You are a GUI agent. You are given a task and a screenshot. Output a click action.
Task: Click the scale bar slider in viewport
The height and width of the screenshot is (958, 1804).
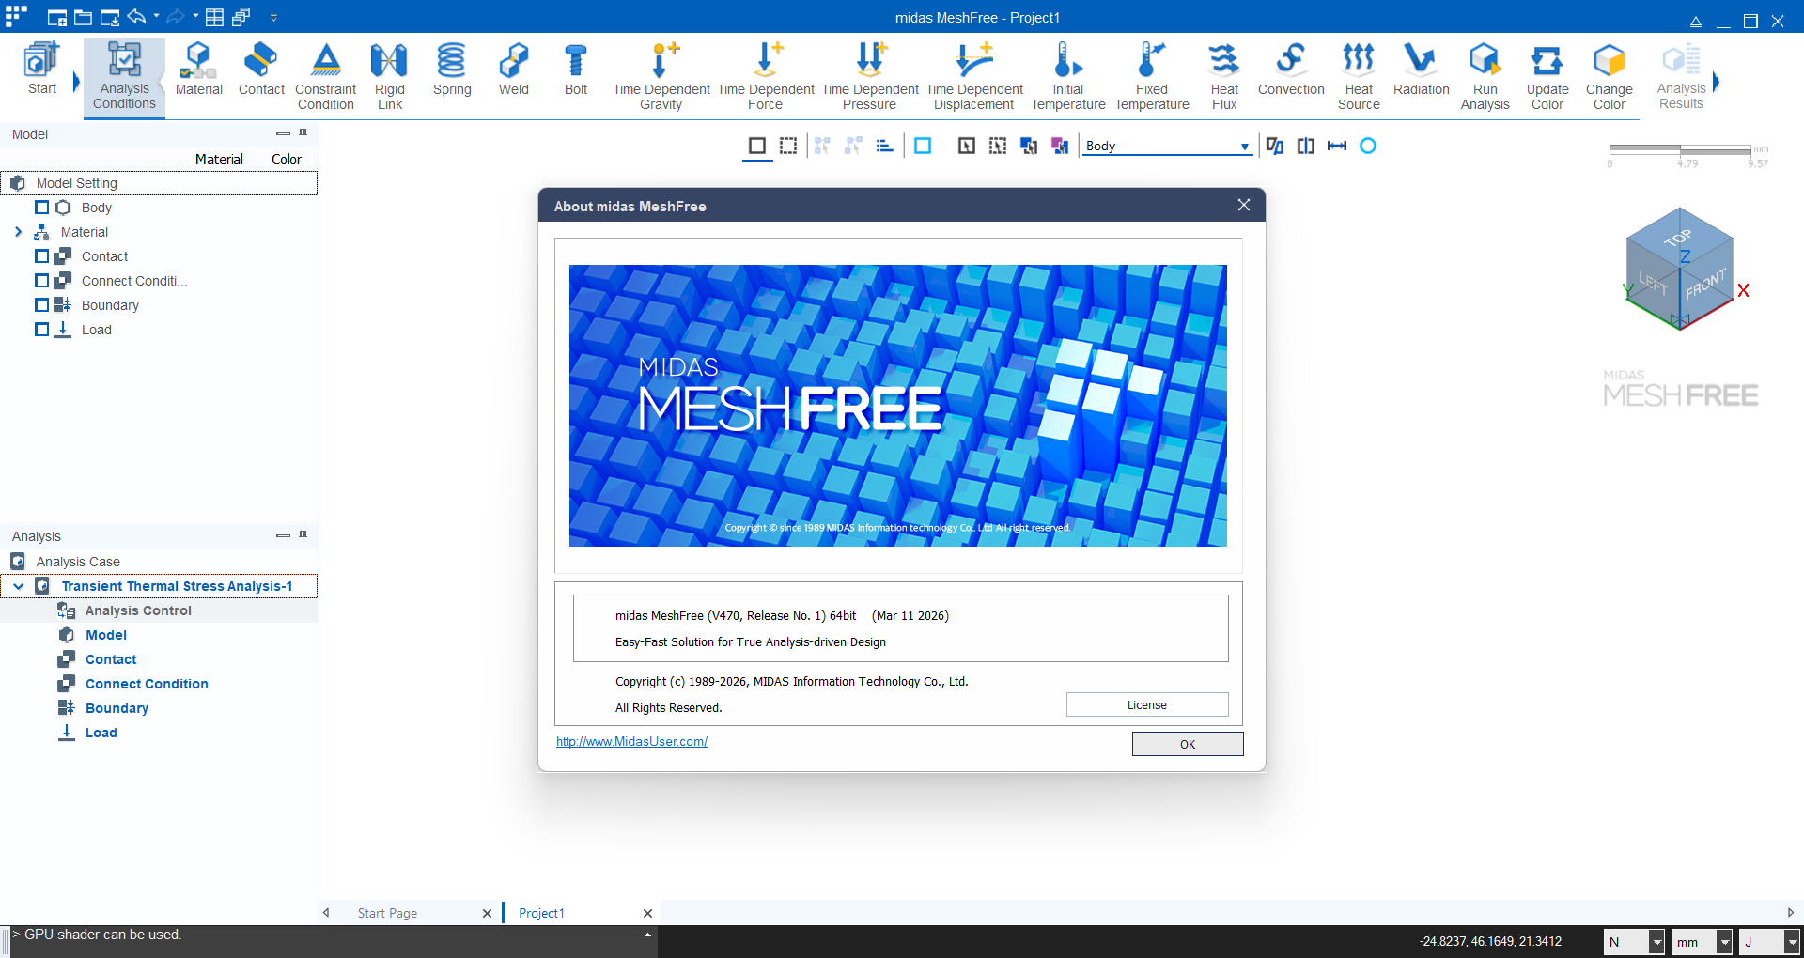tap(1680, 149)
